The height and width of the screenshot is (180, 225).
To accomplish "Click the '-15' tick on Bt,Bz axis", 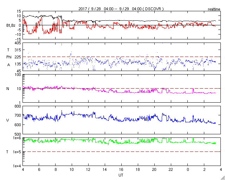I will tap(18, 39).
